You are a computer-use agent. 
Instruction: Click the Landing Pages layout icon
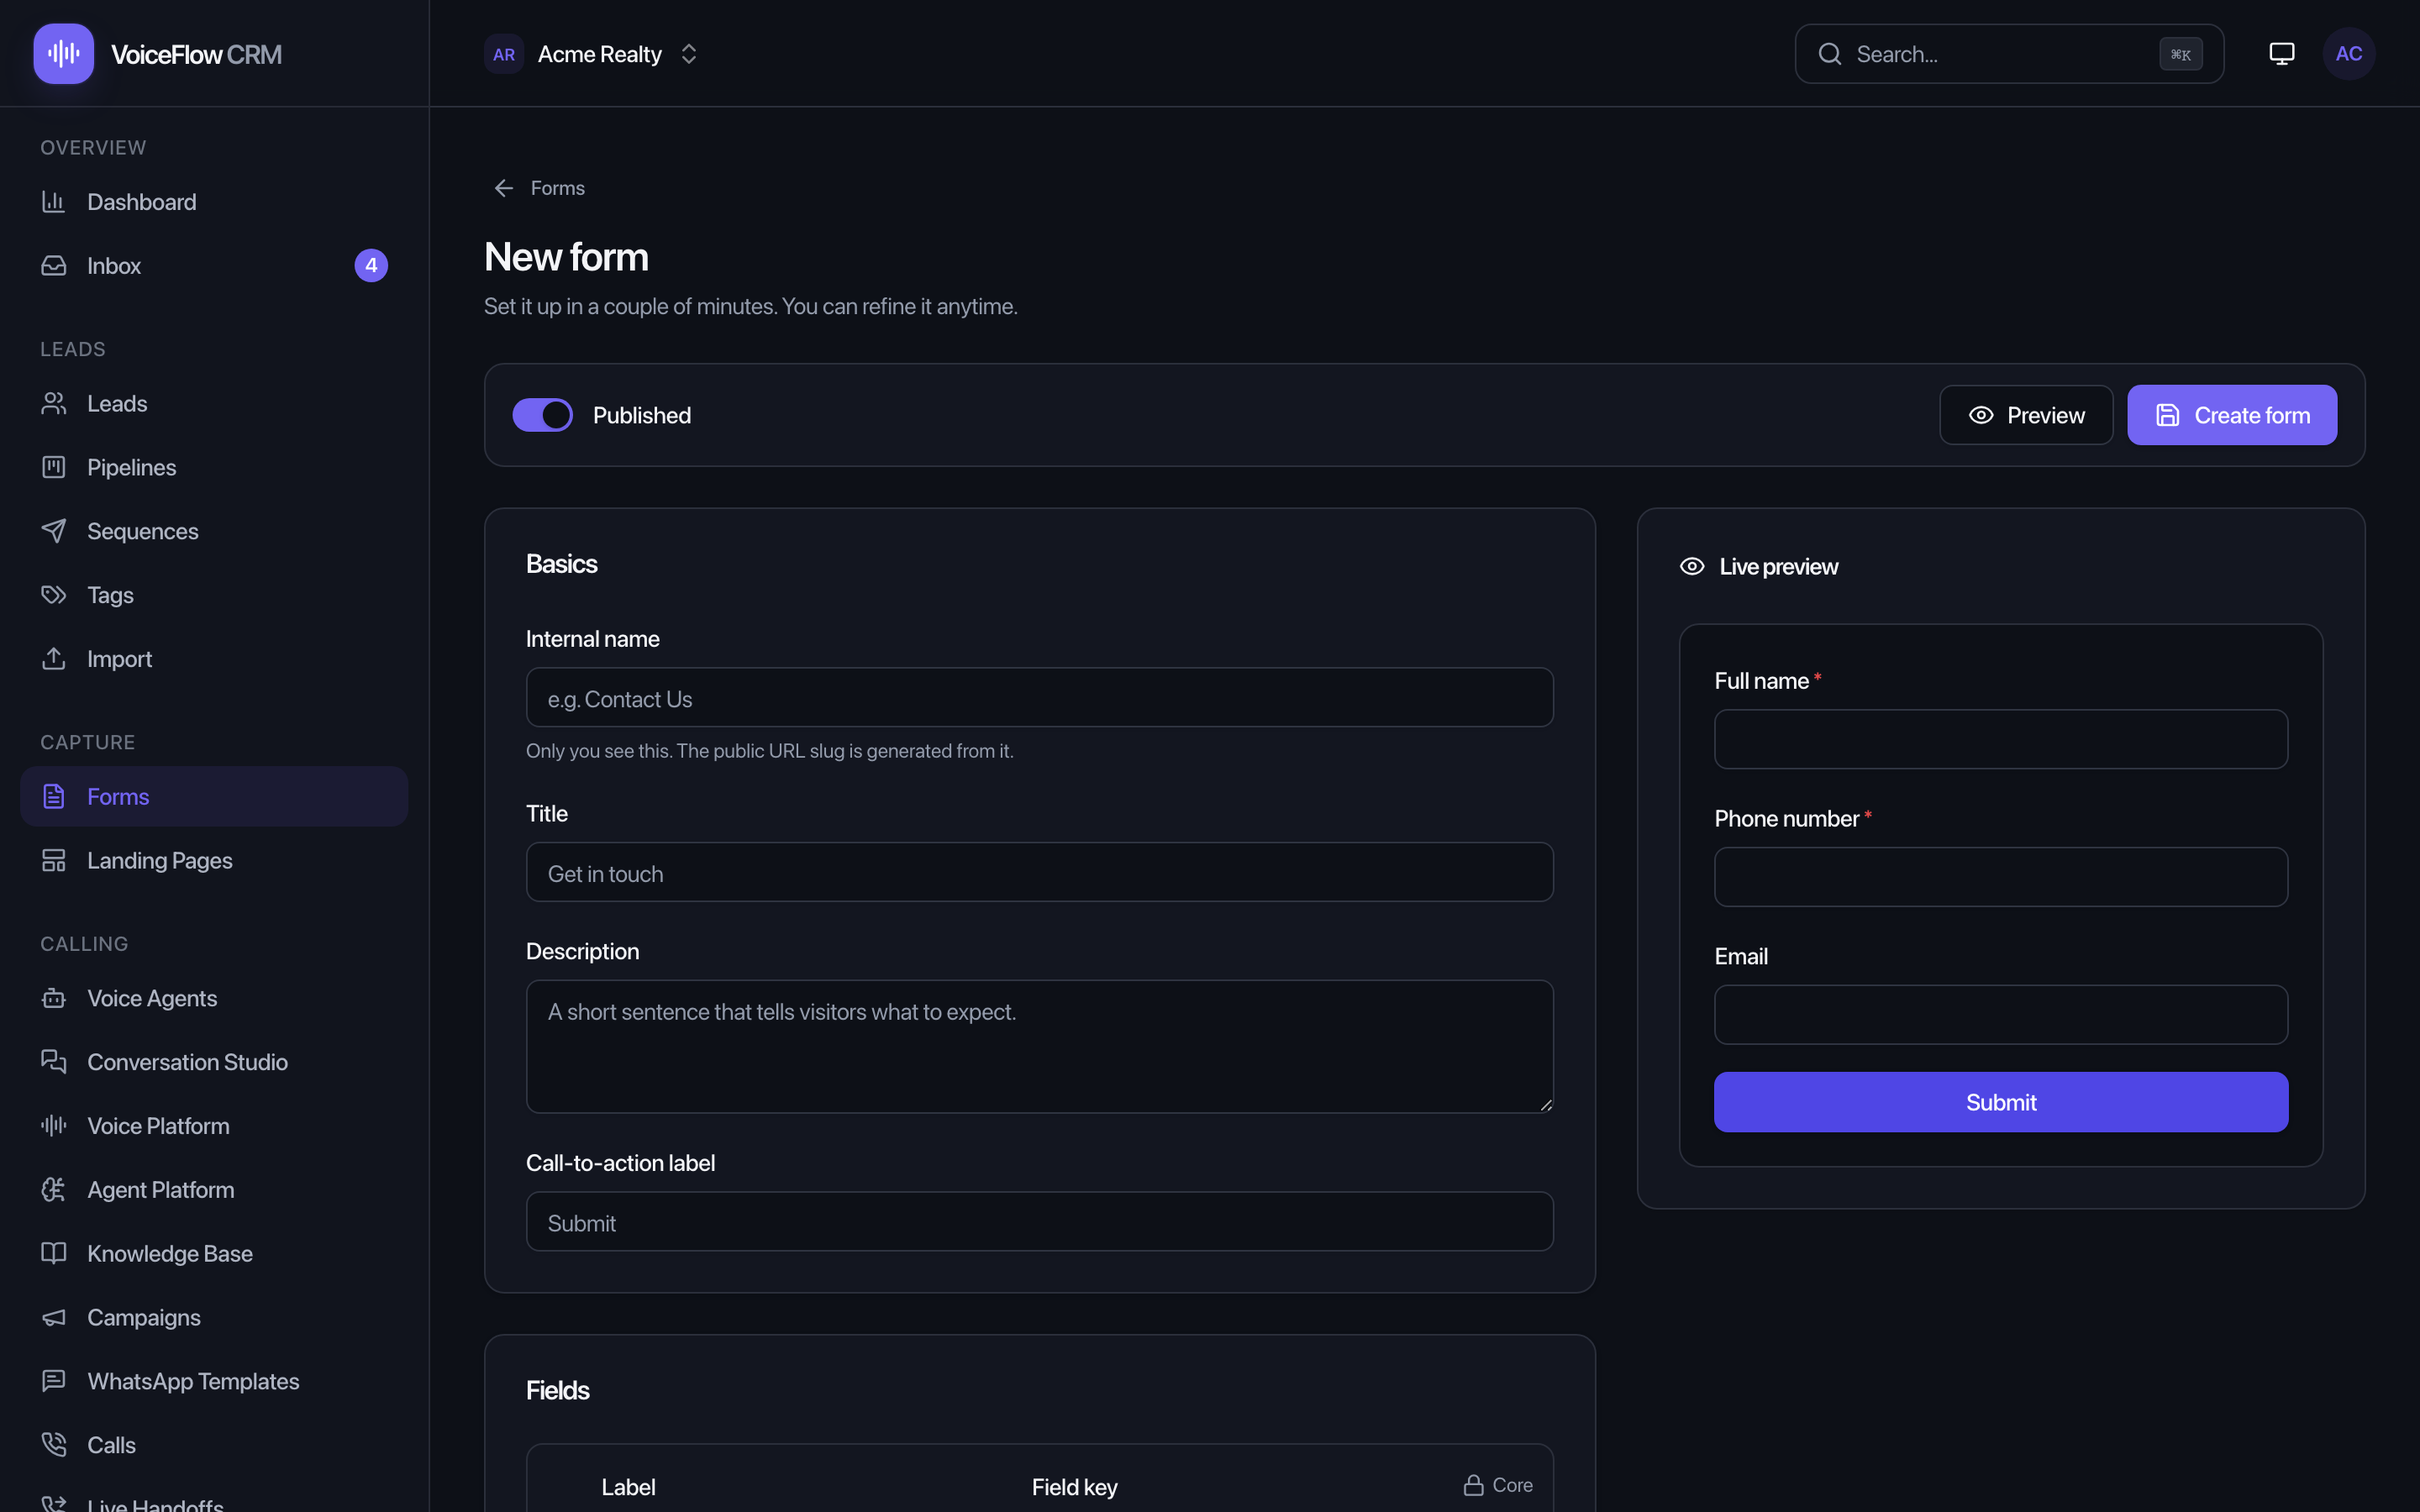tap(54, 861)
